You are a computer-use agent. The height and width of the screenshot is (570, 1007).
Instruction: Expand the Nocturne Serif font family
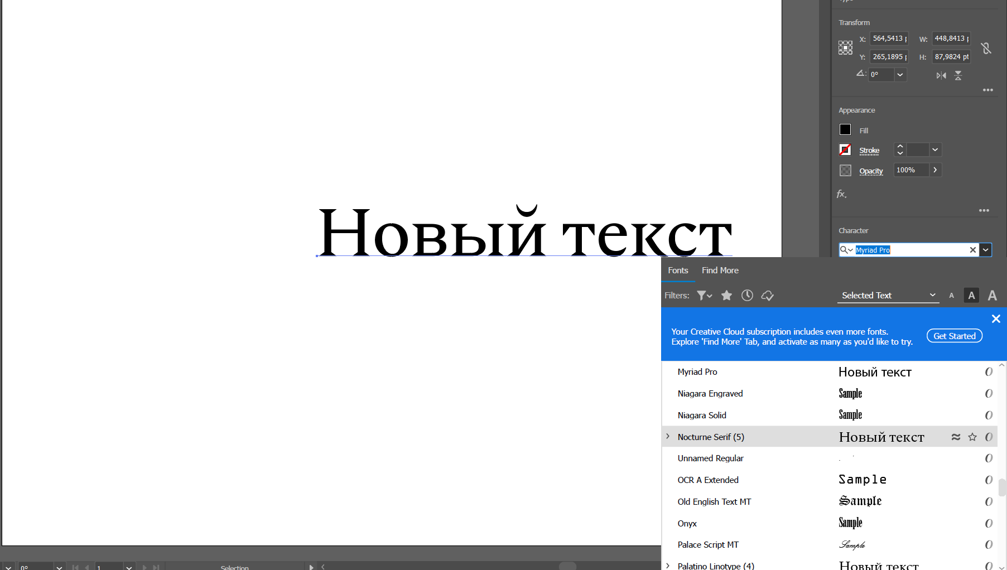coord(668,437)
